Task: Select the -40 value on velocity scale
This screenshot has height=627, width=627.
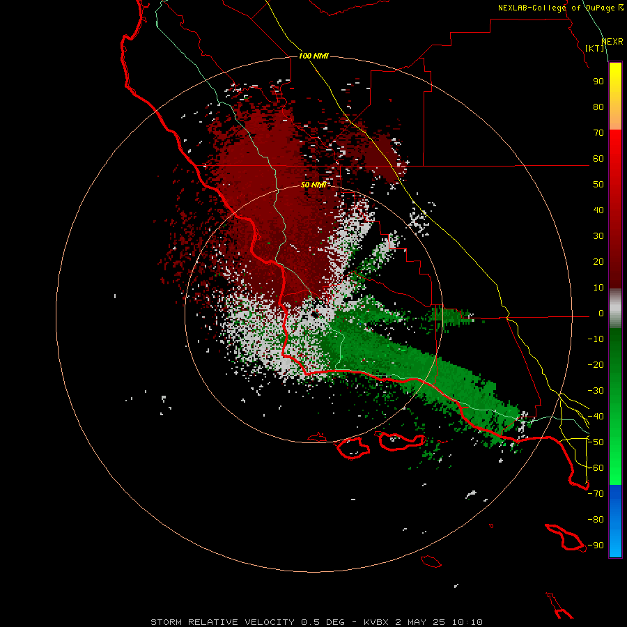Action: pos(596,417)
